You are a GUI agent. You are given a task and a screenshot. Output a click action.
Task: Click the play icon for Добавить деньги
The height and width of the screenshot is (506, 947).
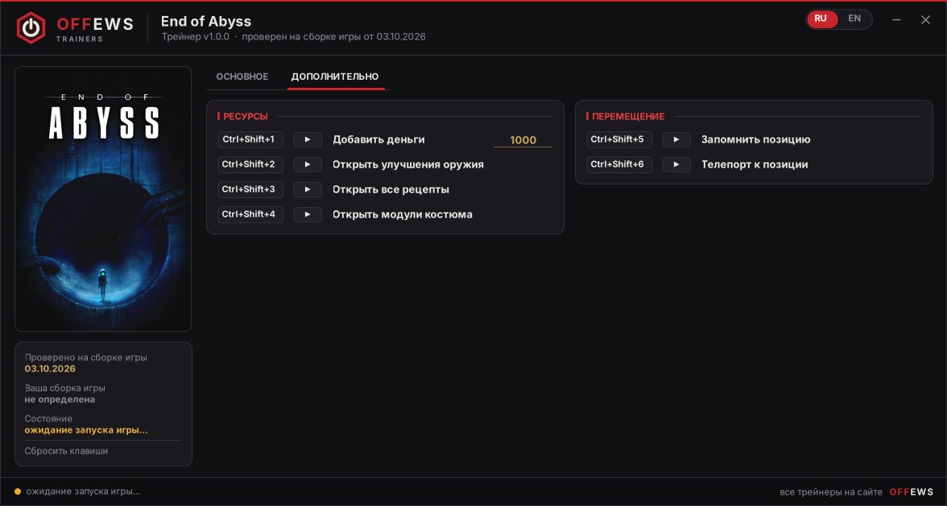tap(308, 139)
